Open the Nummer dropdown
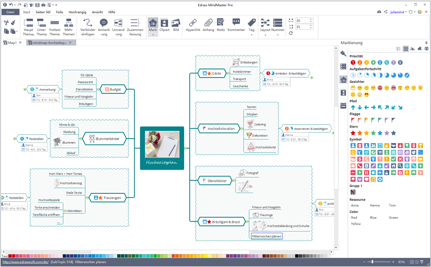431x267 pixels. pyautogui.click(x=279, y=35)
